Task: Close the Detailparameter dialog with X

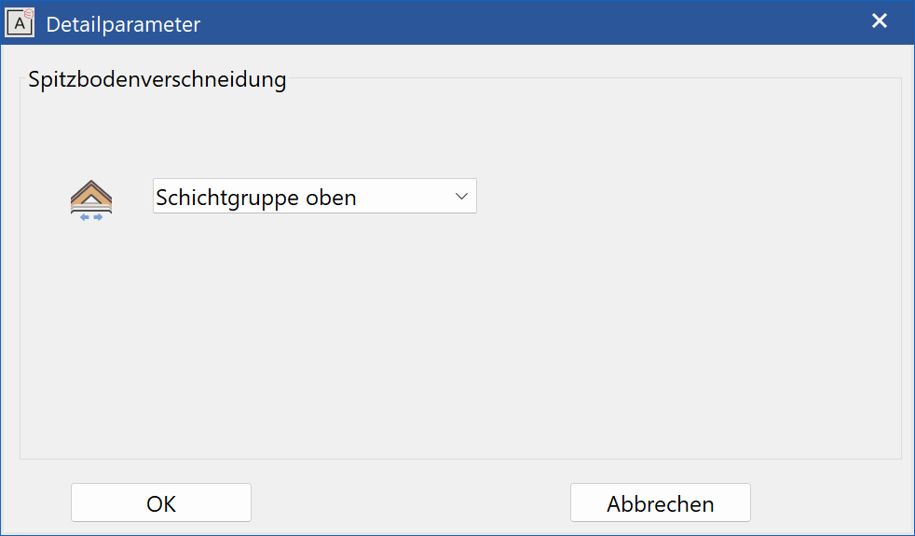Action: coord(880,21)
